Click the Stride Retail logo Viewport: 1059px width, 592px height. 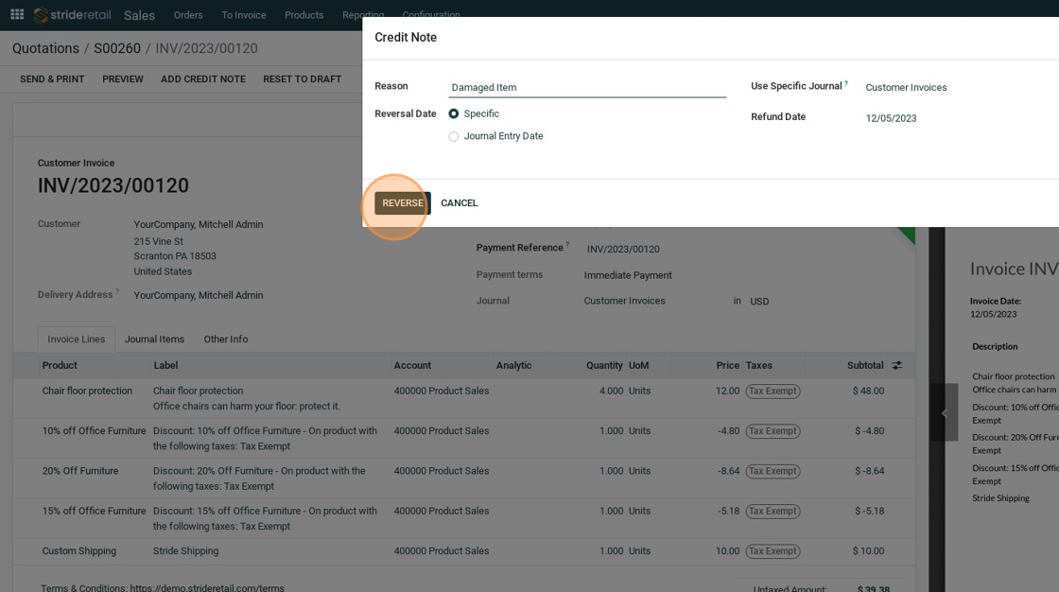click(72, 14)
